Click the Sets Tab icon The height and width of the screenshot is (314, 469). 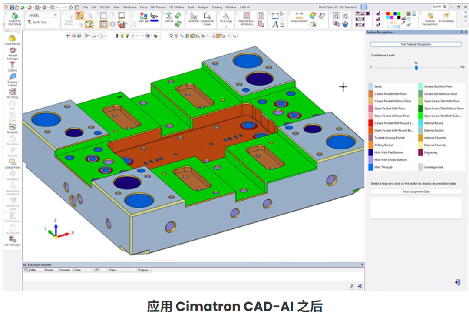(144, 16)
